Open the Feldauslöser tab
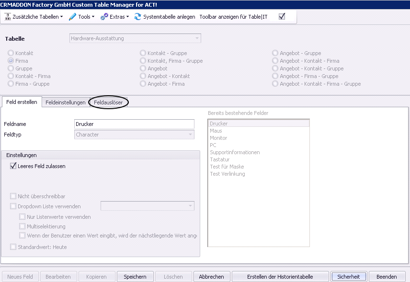Screen dimensions: 410x282 pos(108,102)
